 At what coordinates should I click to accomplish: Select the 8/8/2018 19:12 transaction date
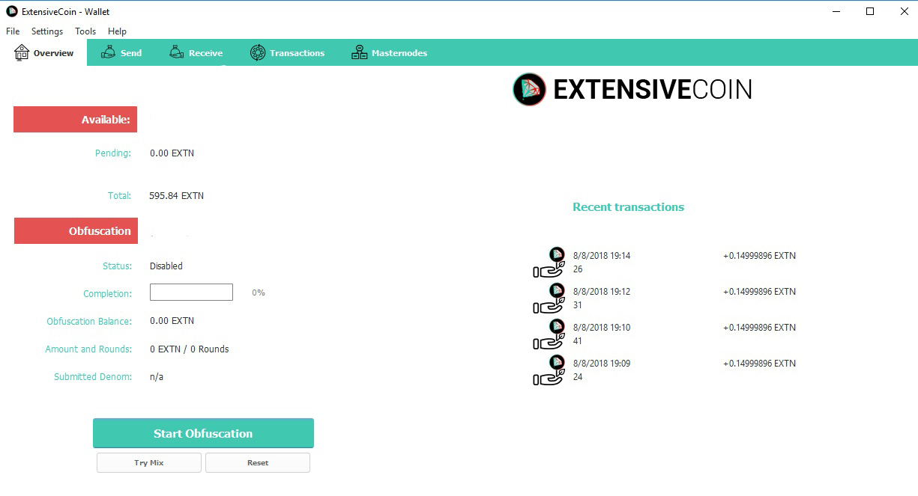602,292
